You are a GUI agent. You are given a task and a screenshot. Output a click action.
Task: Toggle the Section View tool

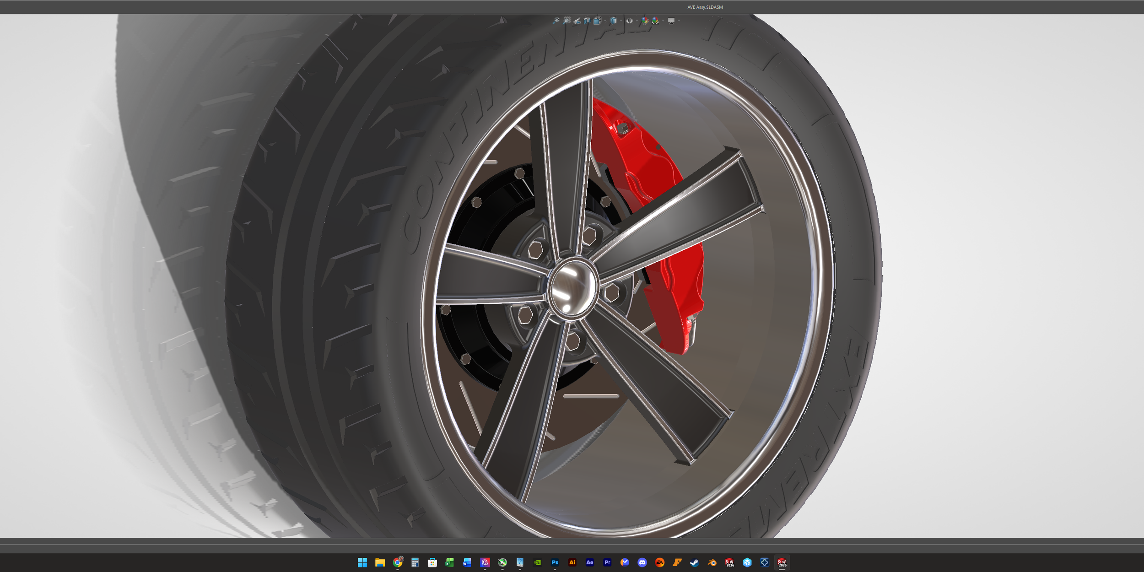[587, 21]
